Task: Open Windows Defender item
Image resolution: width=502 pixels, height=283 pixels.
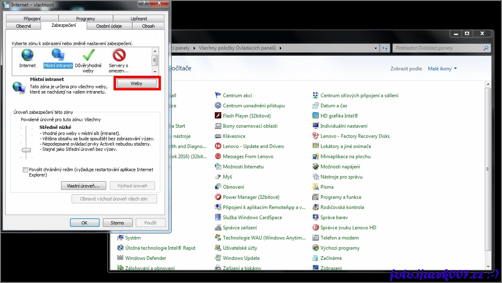Action: click(x=145, y=258)
